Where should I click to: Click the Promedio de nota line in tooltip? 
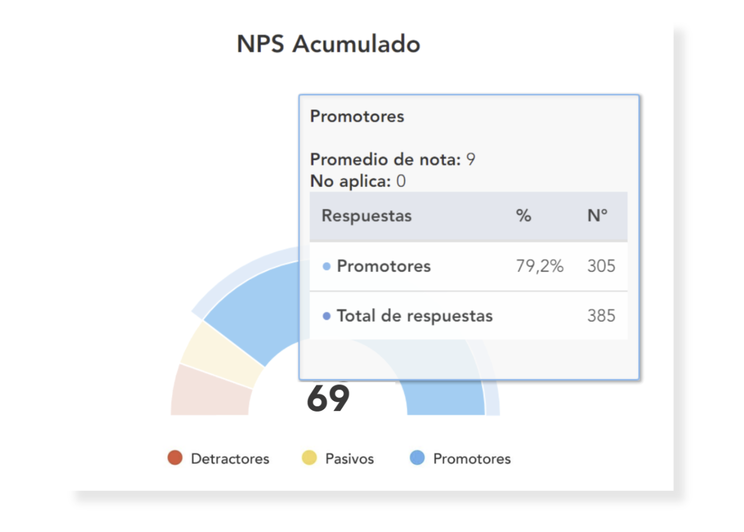coord(392,160)
